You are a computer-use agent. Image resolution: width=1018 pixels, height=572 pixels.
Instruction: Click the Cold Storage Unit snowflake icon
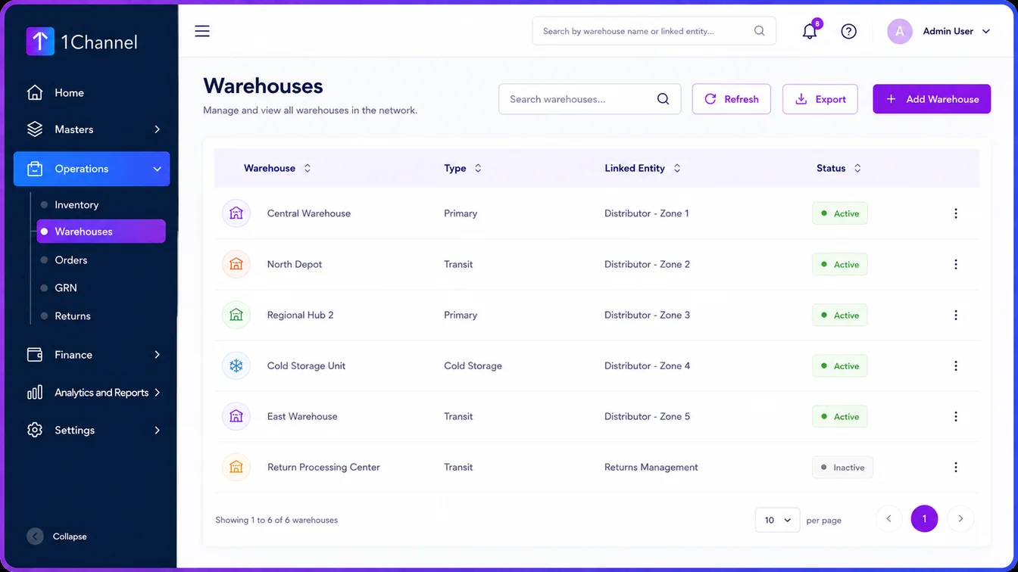(236, 365)
